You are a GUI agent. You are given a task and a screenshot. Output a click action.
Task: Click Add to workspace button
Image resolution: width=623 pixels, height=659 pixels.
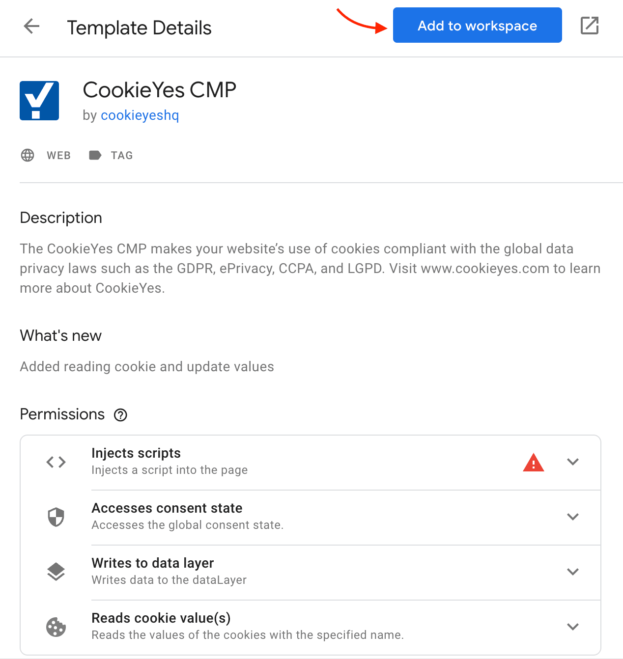coord(478,25)
